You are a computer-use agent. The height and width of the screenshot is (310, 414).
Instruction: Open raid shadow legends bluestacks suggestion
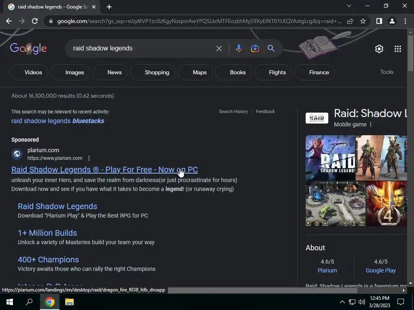[x=57, y=121]
